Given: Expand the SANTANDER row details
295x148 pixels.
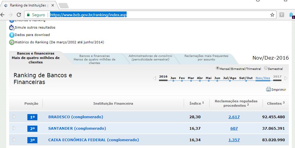Looking at the screenshot, I should coord(14,128).
